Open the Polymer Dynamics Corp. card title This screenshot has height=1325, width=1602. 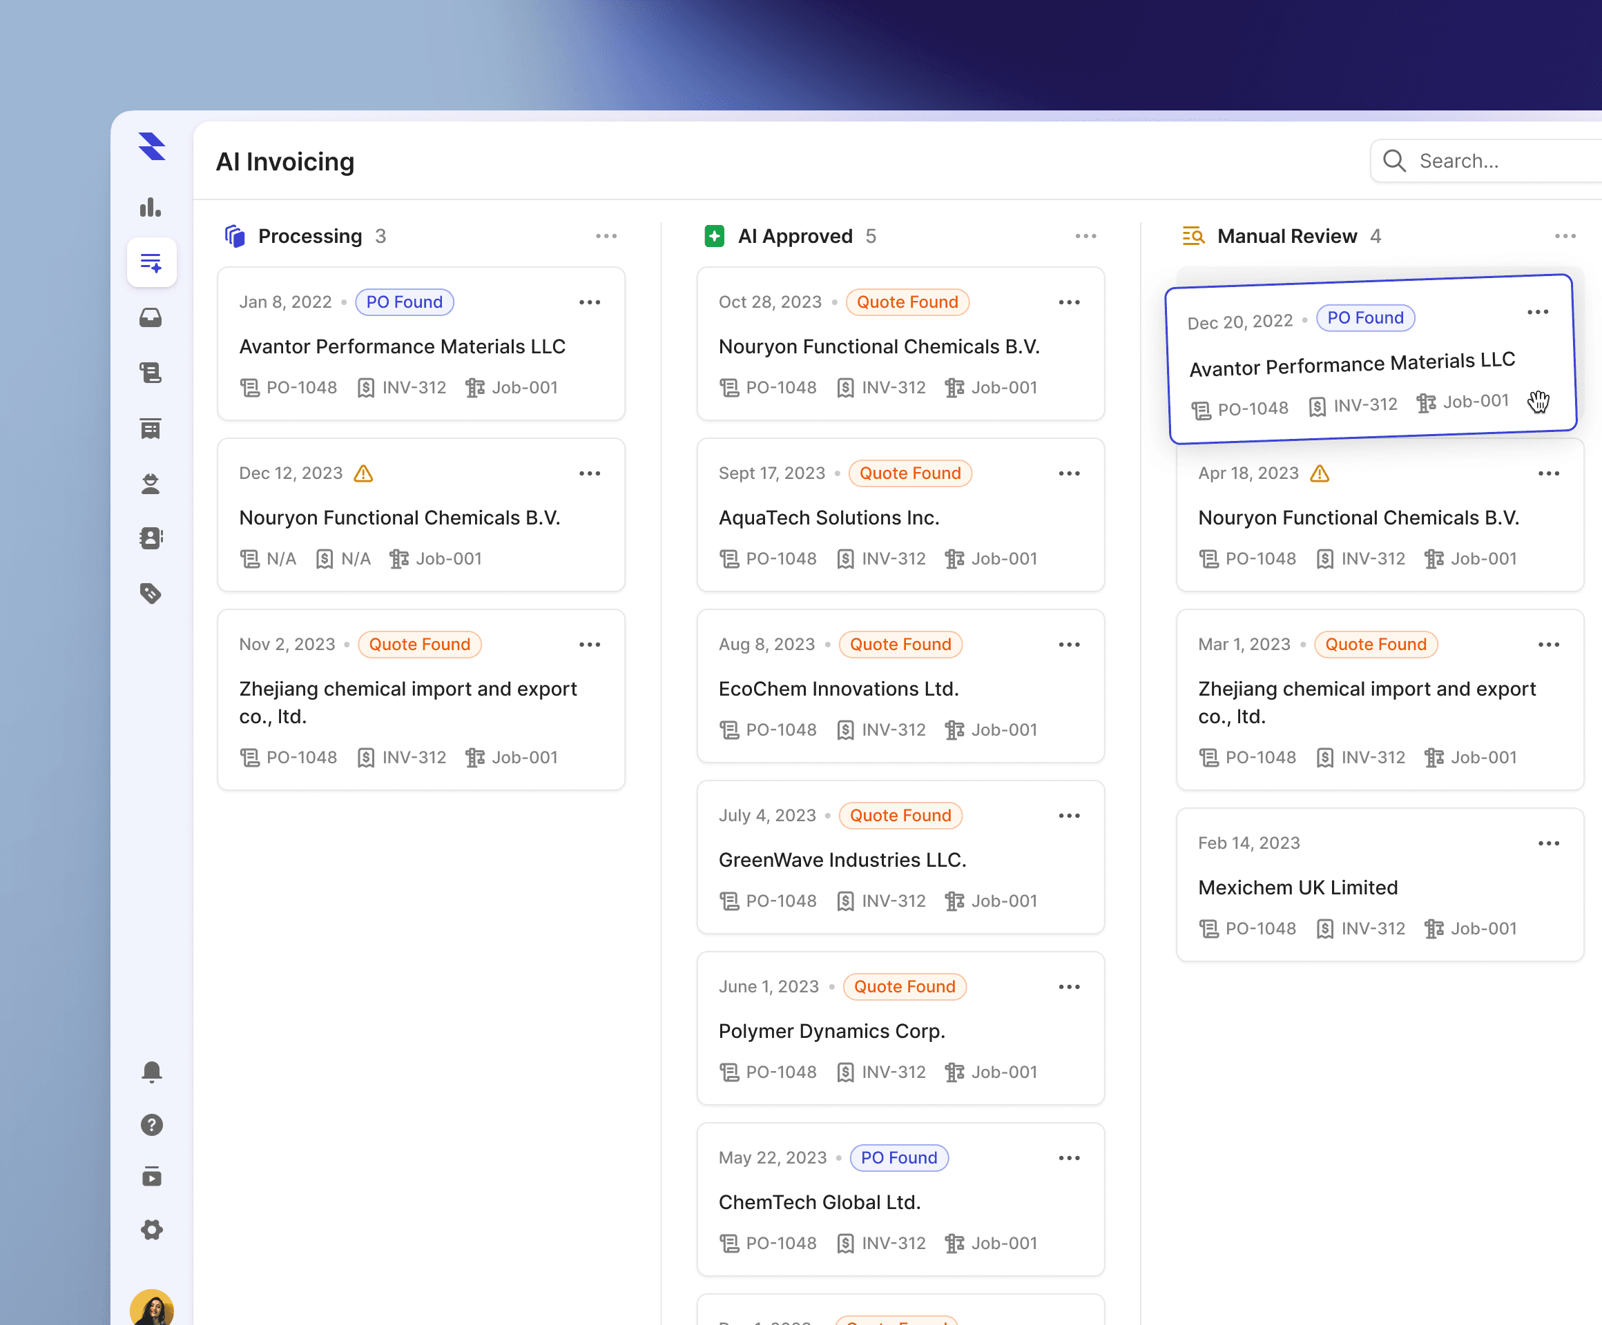831,1032
